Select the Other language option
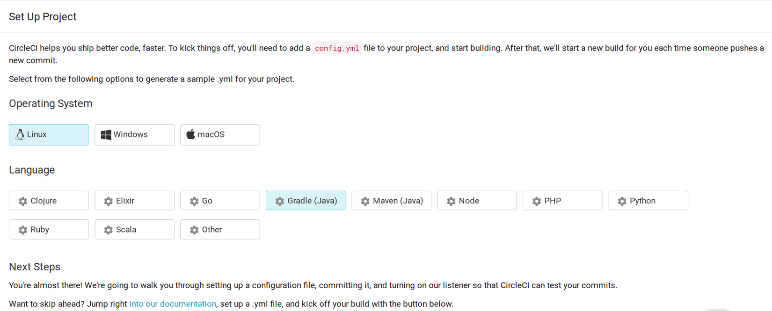772x311 pixels. (x=220, y=230)
